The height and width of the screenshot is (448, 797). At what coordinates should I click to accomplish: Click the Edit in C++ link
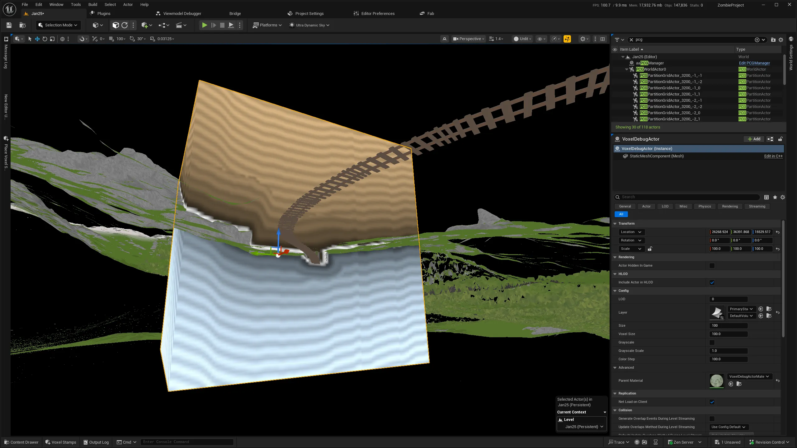pyautogui.click(x=773, y=156)
